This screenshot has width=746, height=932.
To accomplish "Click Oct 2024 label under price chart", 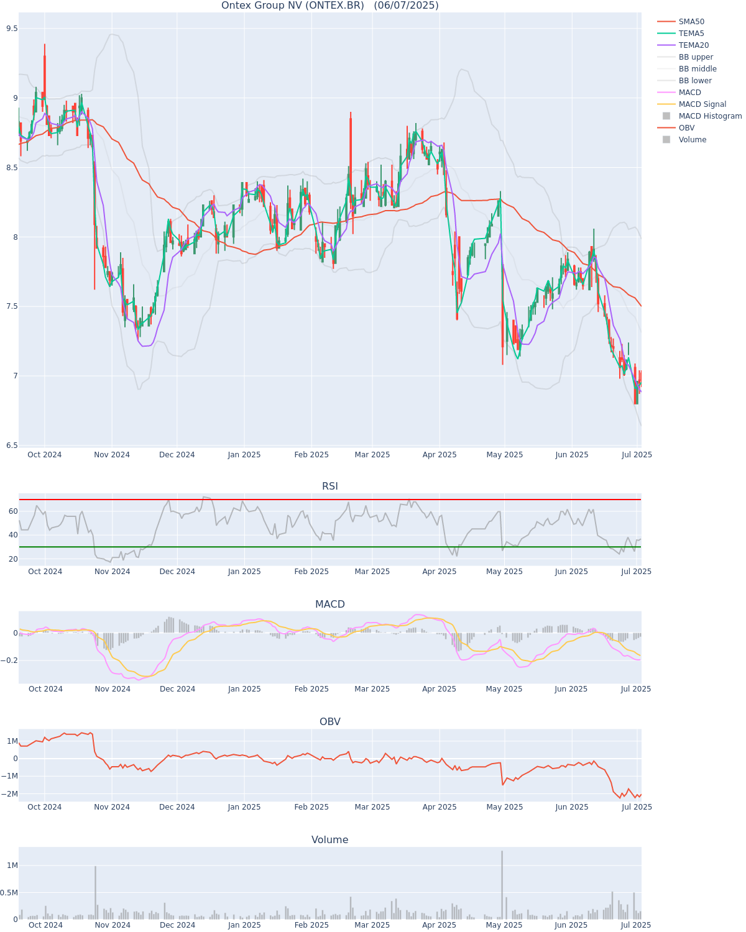I will point(45,455).
